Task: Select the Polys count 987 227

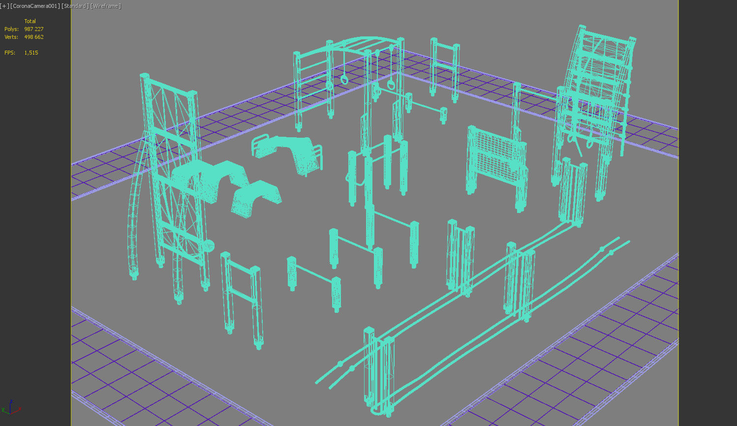Action: tap(34, 29)
